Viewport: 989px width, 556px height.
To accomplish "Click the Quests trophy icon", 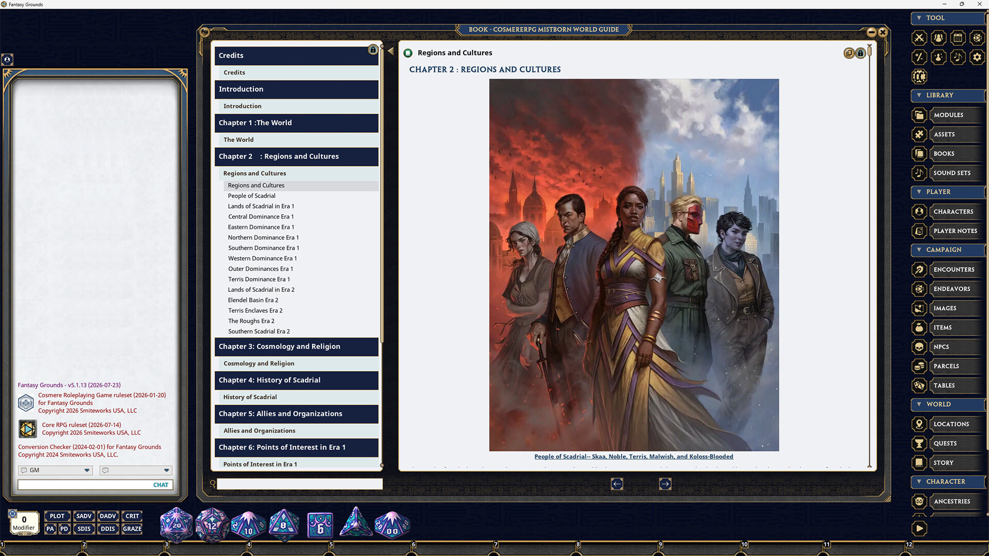I will click(919, 443).
